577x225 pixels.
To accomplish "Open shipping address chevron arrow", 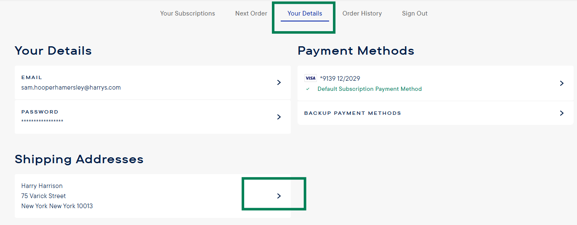I will click(x=279, y=196).
